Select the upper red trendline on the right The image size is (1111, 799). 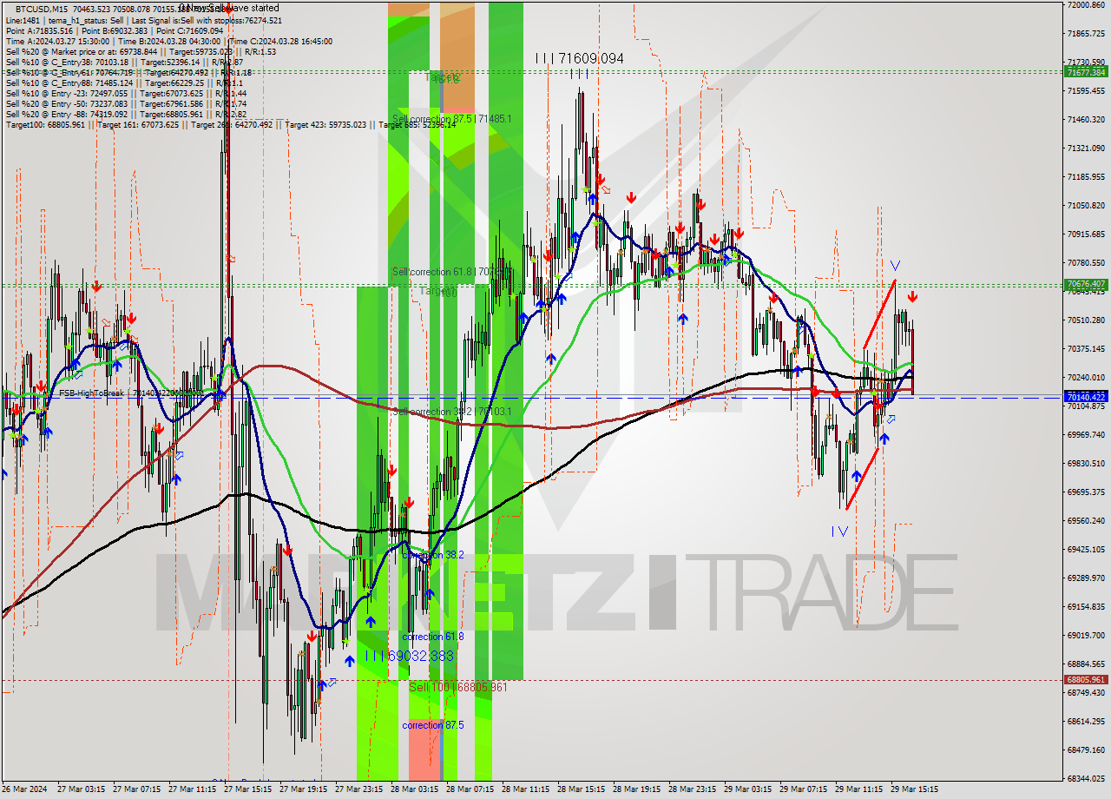[x=879, y=314]
